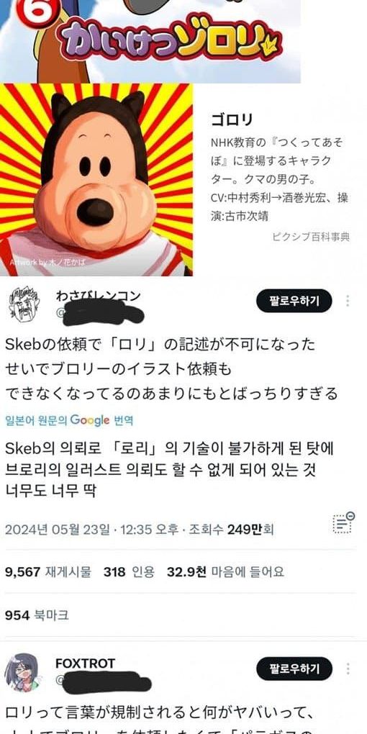Click the 팔로우하기 button for わさびレンコン
The image size is (367, 734).
click(x=294, y=301)
